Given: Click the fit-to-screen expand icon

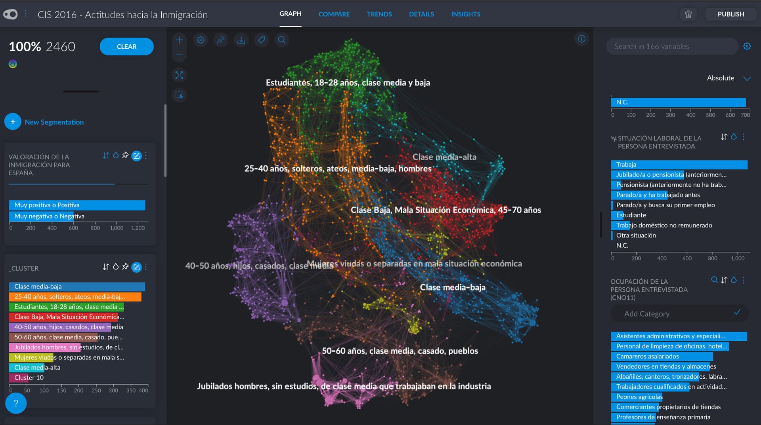Looking at the screenshot, I should pyautogui.click(x=179, y=75).
